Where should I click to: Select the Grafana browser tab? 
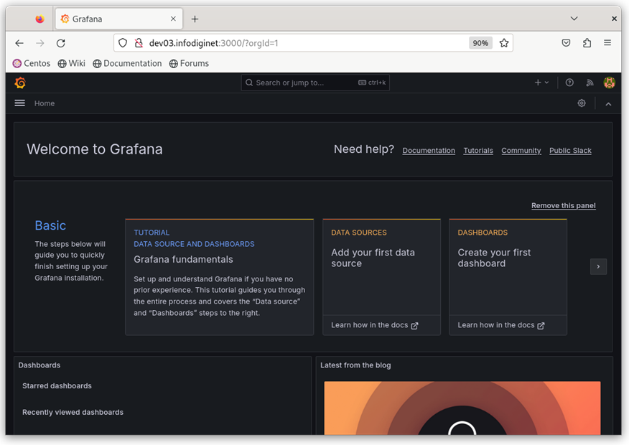pos(119,19)
